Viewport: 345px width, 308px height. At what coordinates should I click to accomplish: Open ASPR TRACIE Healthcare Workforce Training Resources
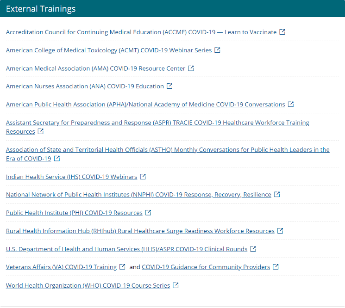[x=157, y=123]
